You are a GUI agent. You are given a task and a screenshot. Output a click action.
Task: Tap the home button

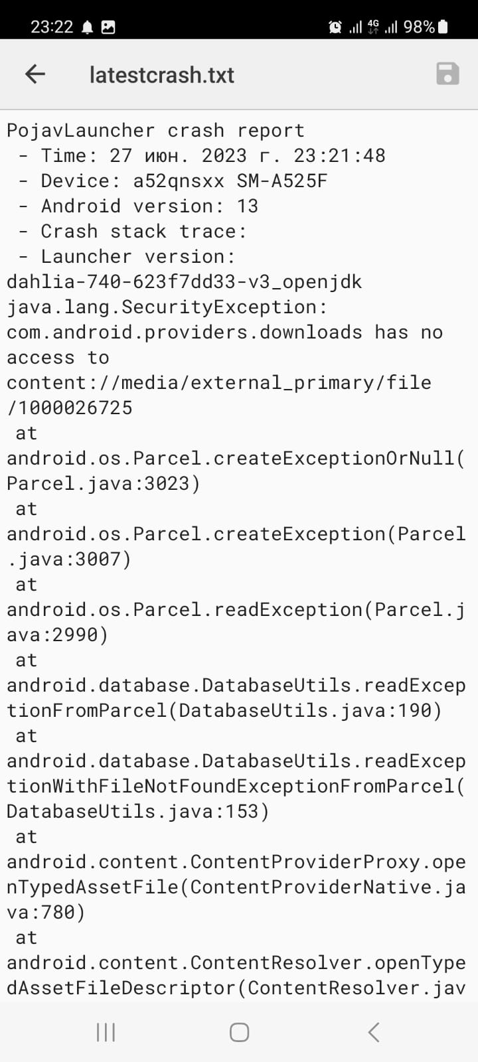pyautogui.click(x=238, y=1031)
